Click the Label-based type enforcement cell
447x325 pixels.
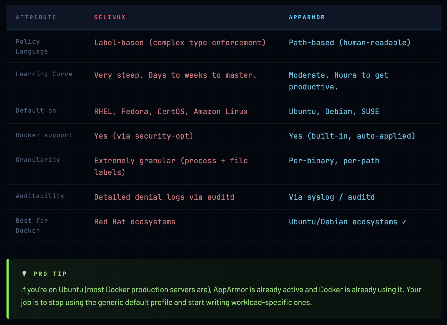click(180, 42)
